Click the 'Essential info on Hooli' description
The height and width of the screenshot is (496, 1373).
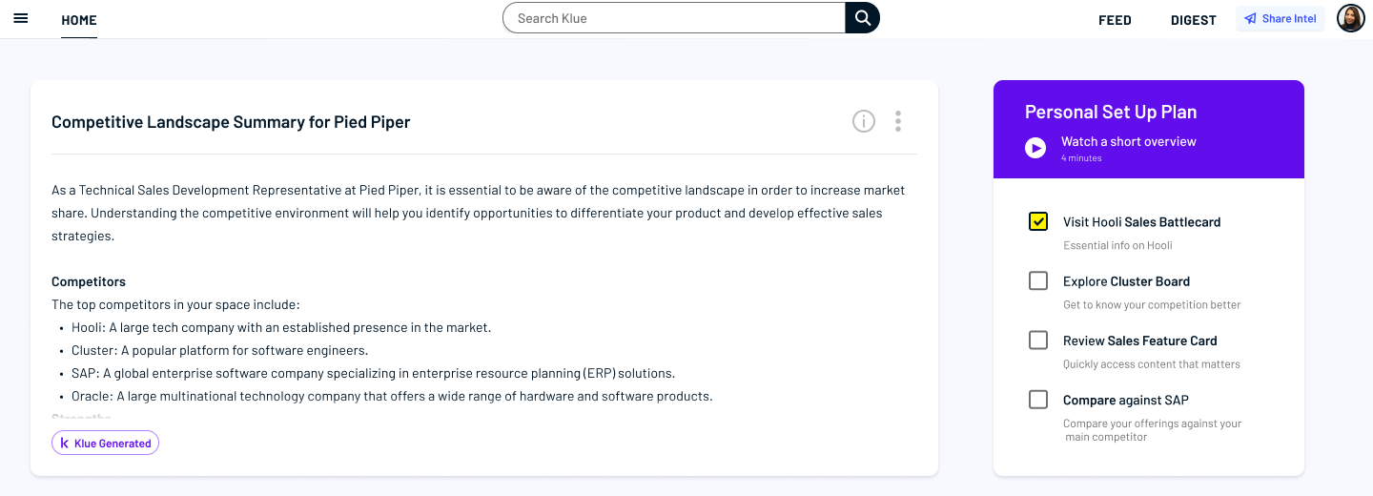[x=1117, y=245]
